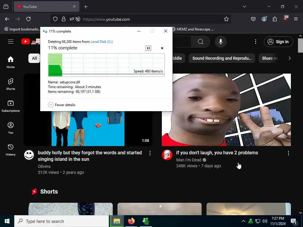Viewport: 303px width, 227px height.
Task: Open MEMZ and Noescape bookmark
Action: click(x=193, y=29)
